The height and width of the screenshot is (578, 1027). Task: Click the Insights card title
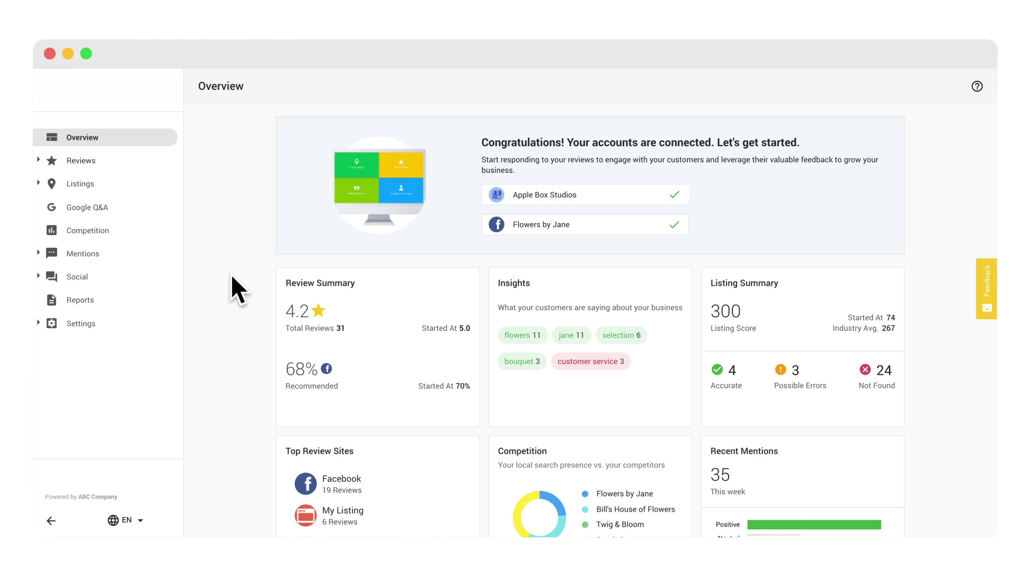pos(513,283)
